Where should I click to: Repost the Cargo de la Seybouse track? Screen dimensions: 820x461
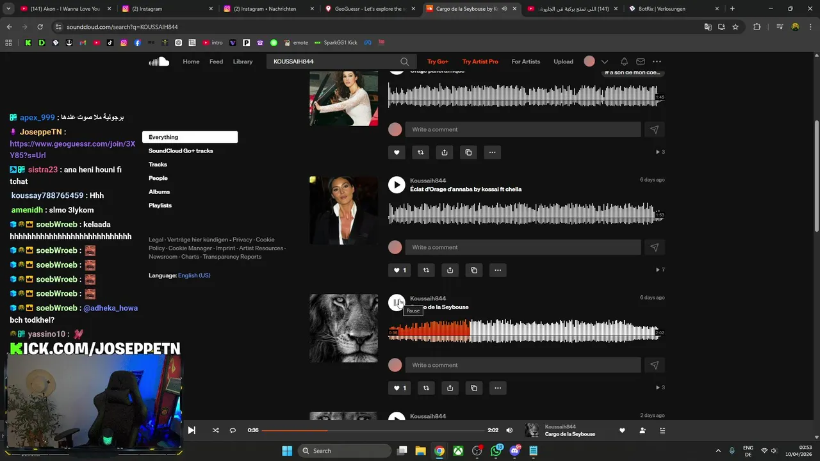[x=426, y=388]
